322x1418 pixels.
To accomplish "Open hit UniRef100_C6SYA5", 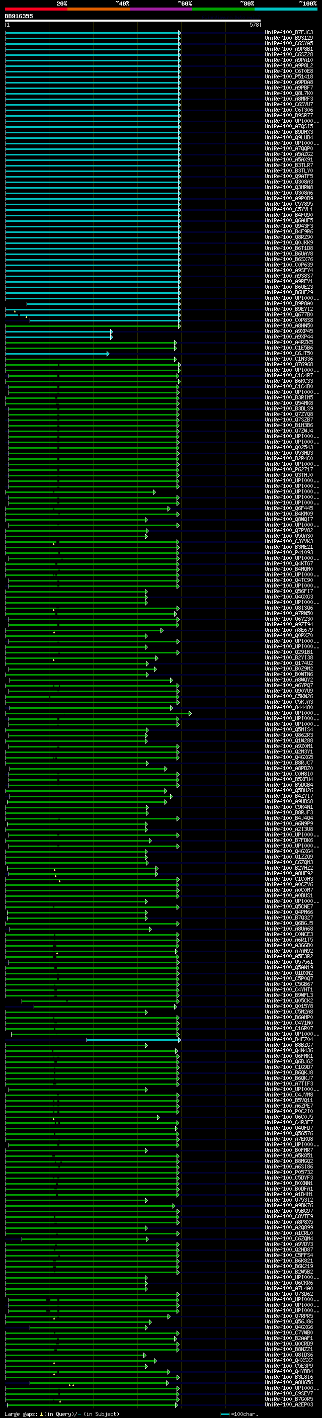I will [288, 43].
